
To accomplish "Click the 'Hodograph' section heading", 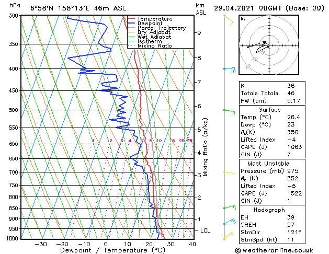I will 269,210.
